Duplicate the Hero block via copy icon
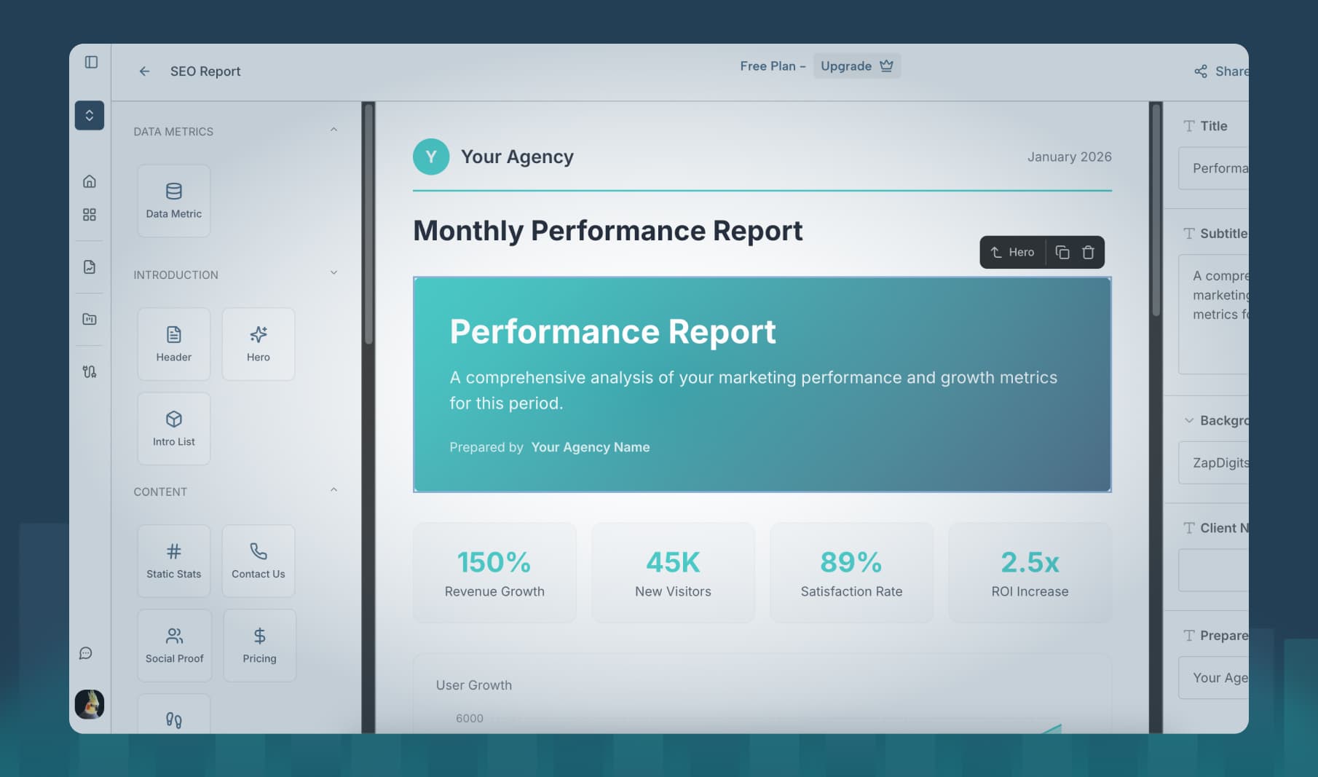The image size is (1318, 777). [x=1062, y=252]
